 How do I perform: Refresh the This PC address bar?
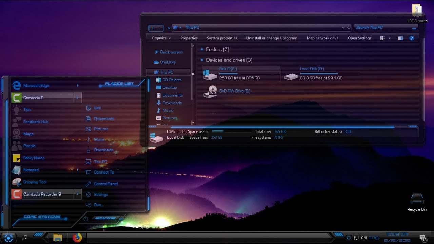[x=349, y=27]
